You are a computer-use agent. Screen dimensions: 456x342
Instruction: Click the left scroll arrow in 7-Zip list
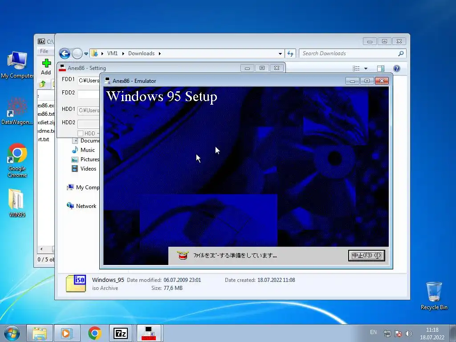(41, 249)
